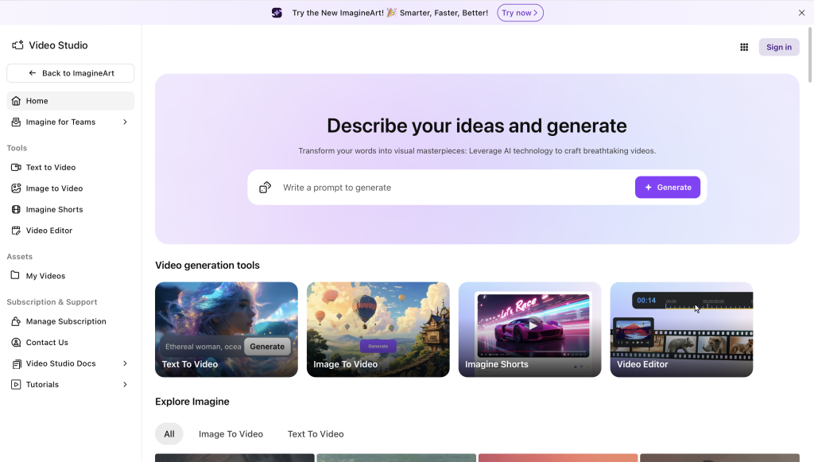Click the dice icon in the prompt box

point(266,188)
